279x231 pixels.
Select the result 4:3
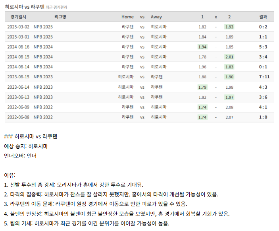click(263, 87)
